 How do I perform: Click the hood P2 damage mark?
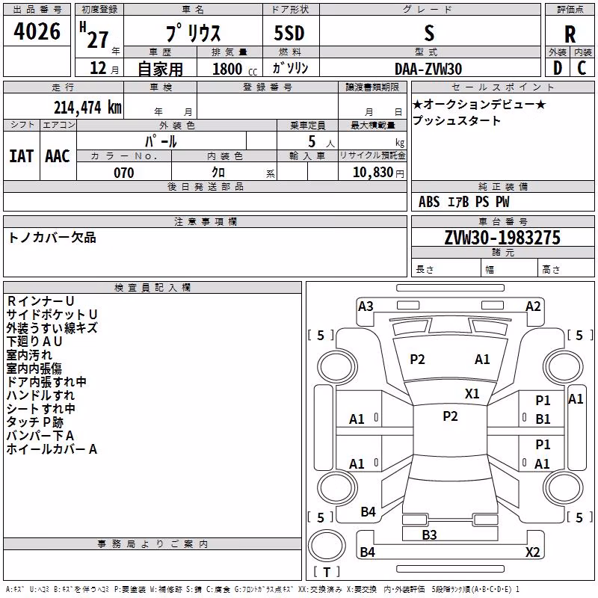[417, 360]
